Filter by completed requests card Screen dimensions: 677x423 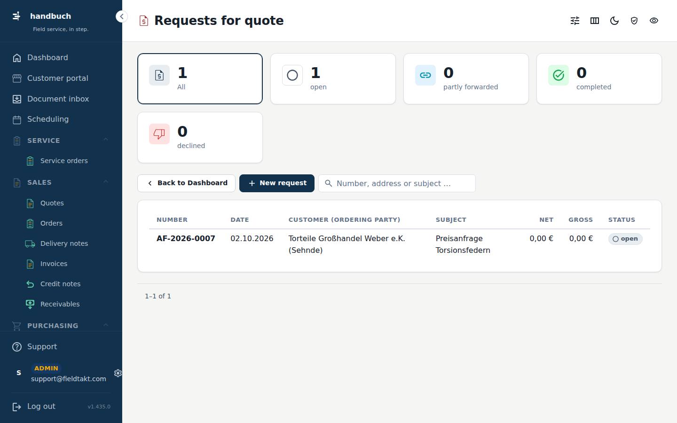coord(599,78)
